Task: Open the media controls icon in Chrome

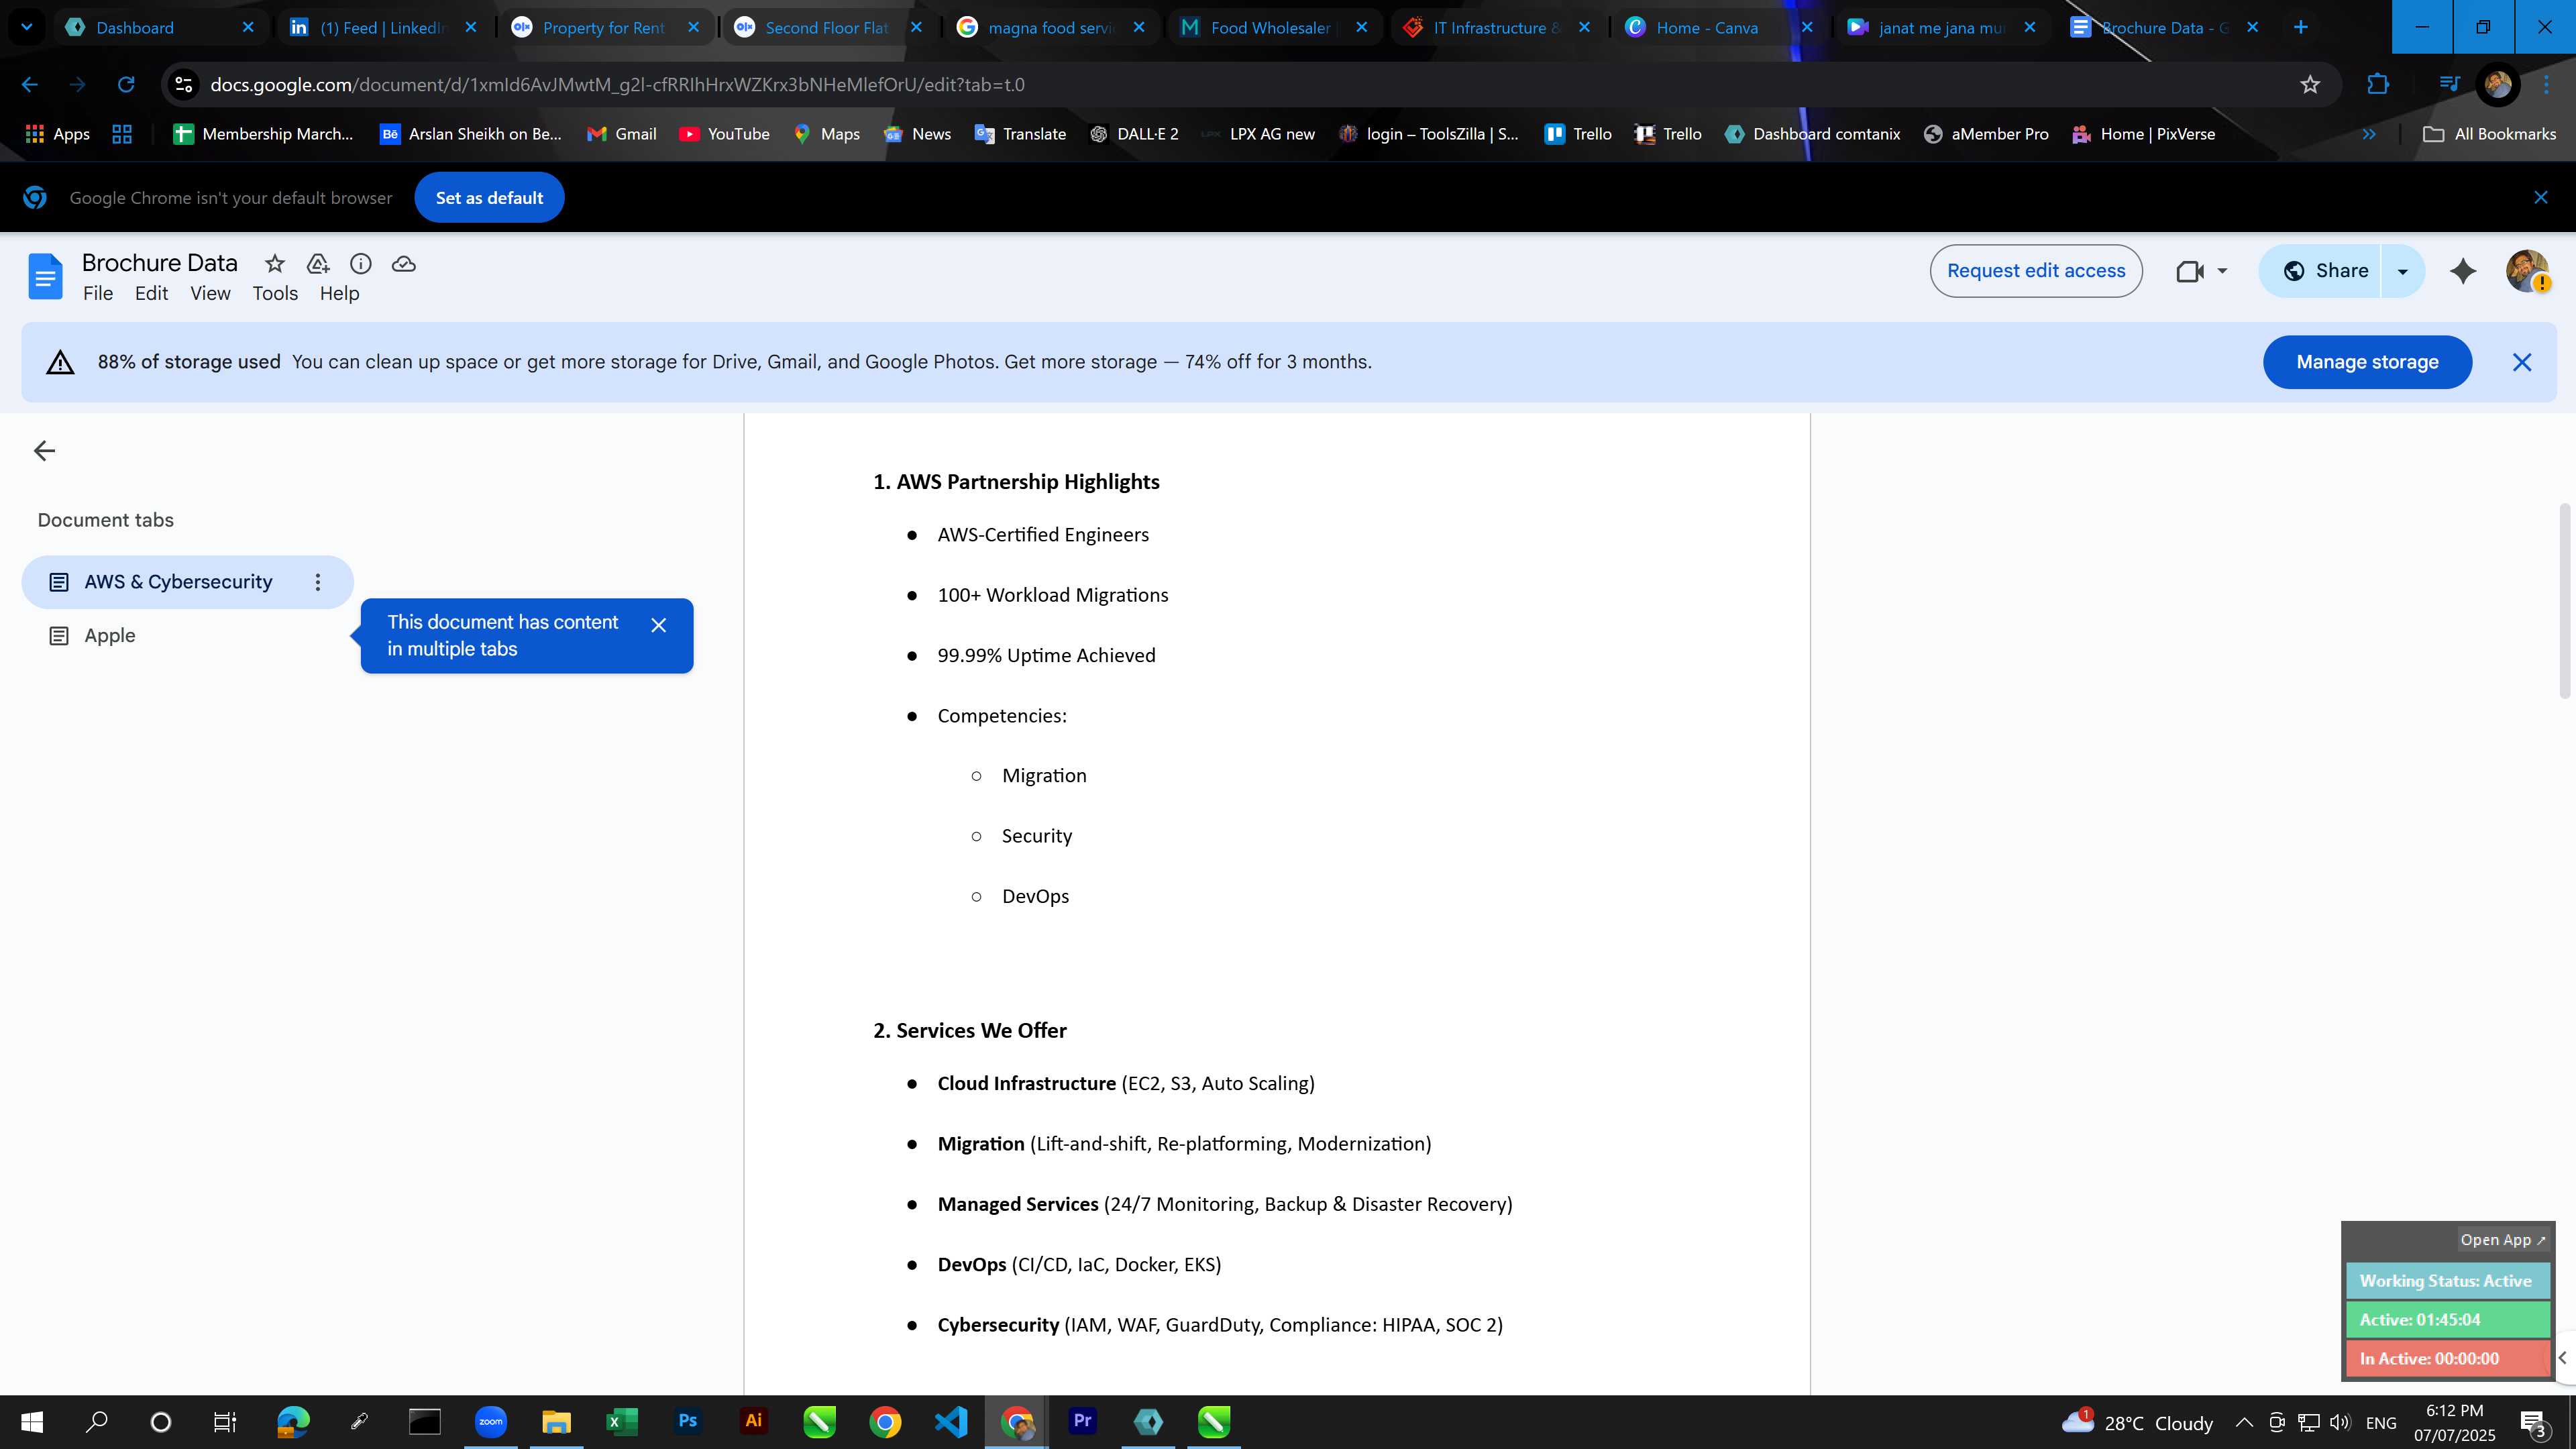Action: [x=2449, y=84]
